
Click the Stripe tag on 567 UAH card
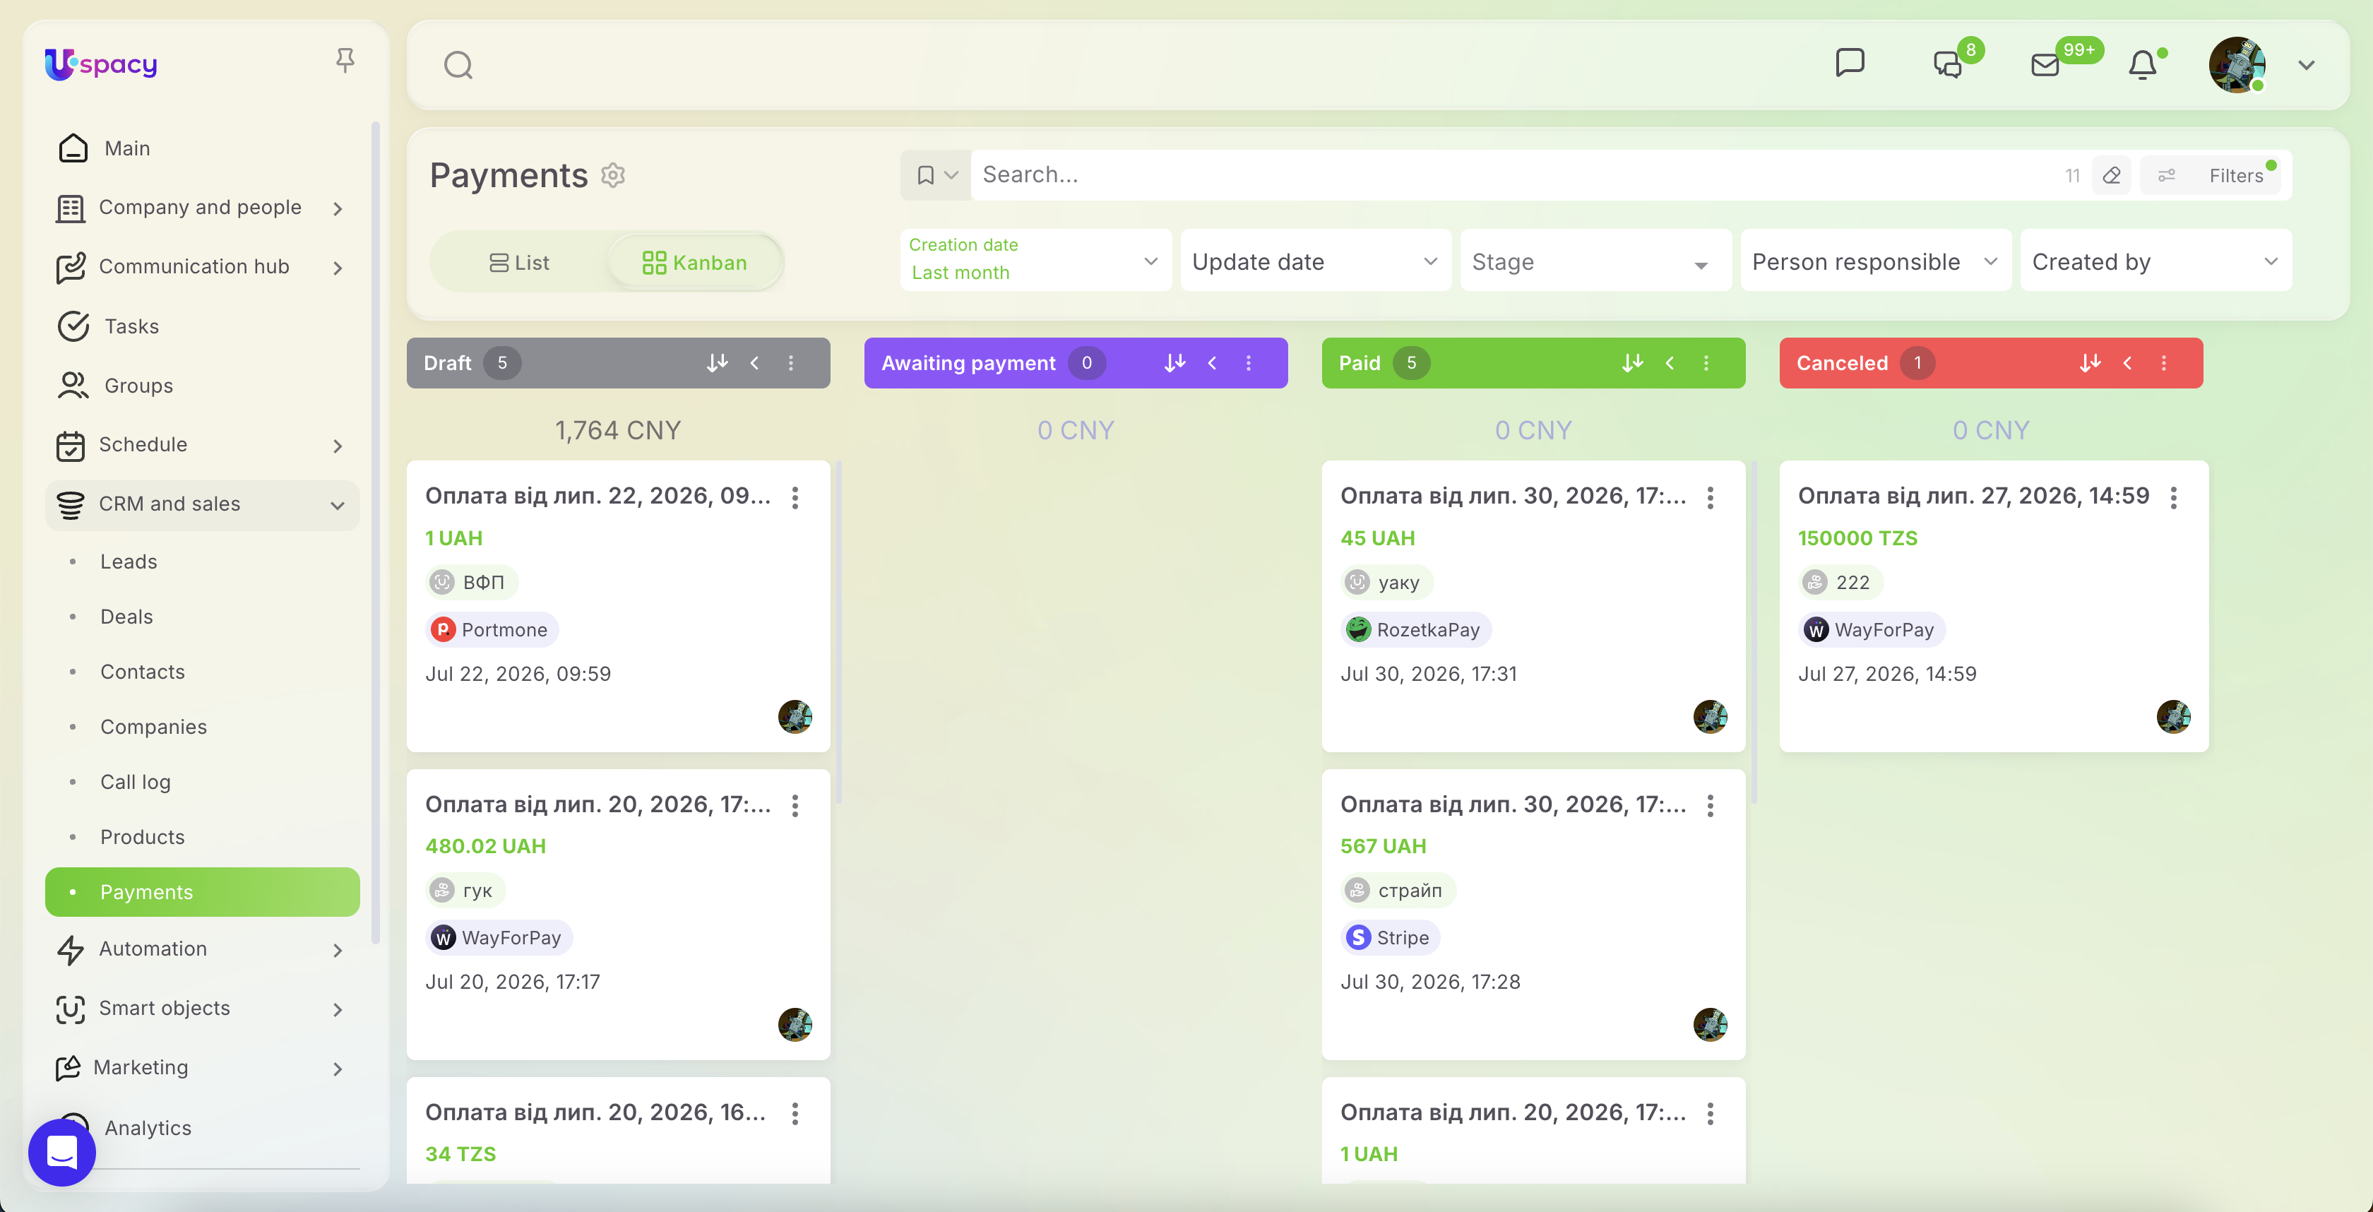click(x=1390, y=937)
